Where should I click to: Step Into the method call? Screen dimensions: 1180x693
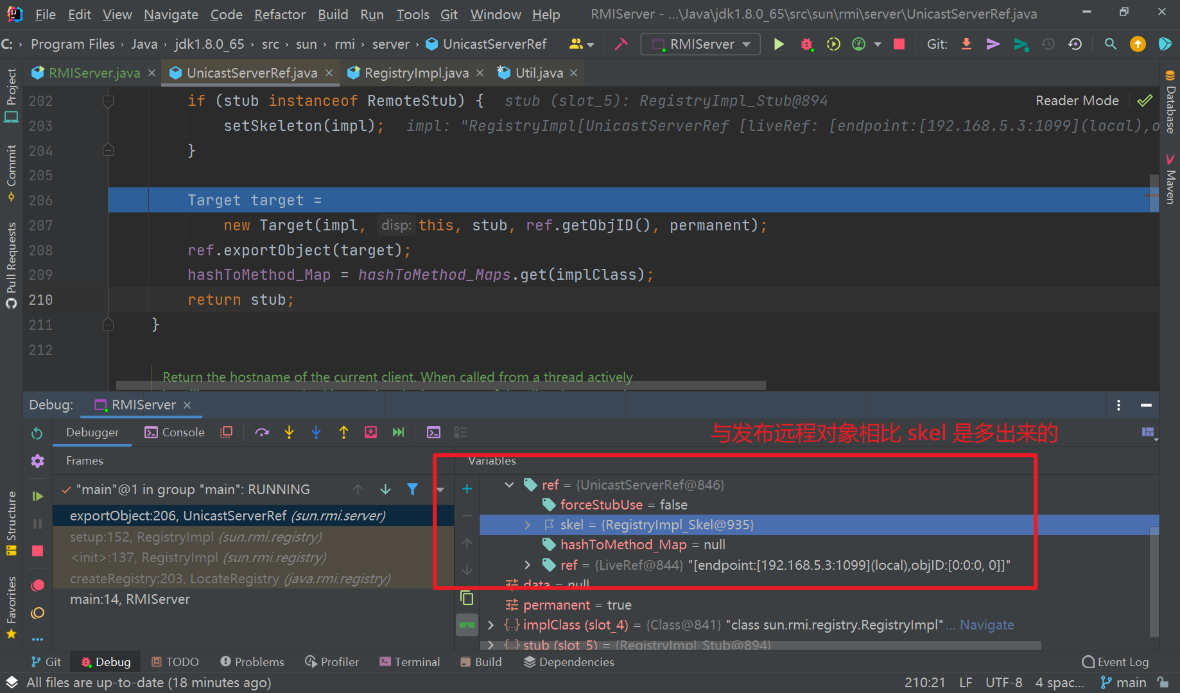(290, 432)
